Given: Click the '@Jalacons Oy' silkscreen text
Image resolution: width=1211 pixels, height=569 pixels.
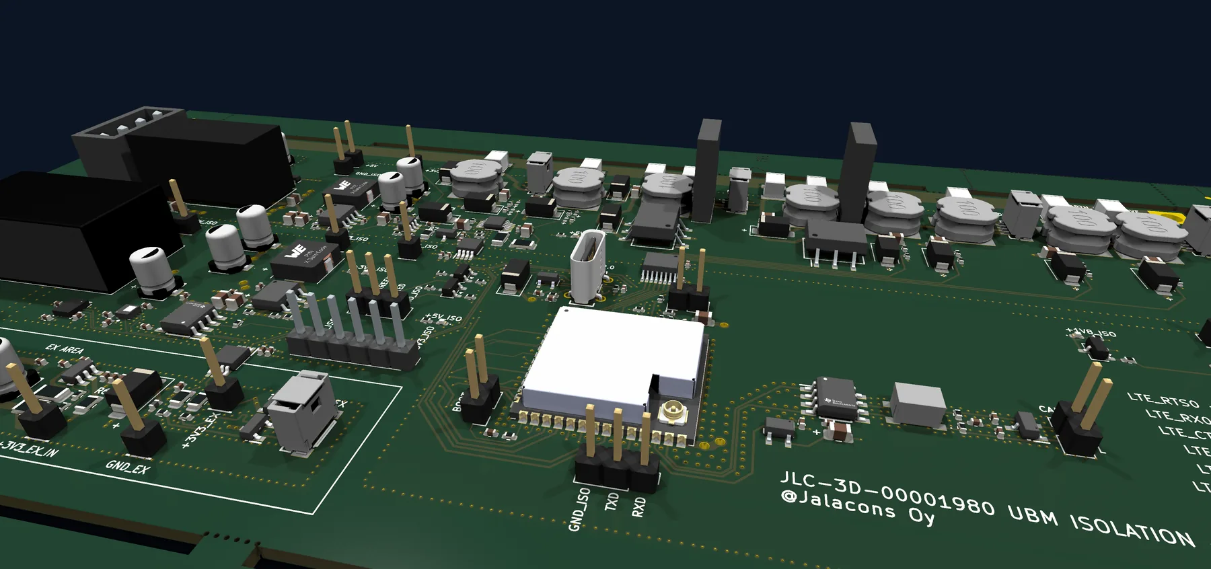Looking at the screenshot, I should pos(858,508).
